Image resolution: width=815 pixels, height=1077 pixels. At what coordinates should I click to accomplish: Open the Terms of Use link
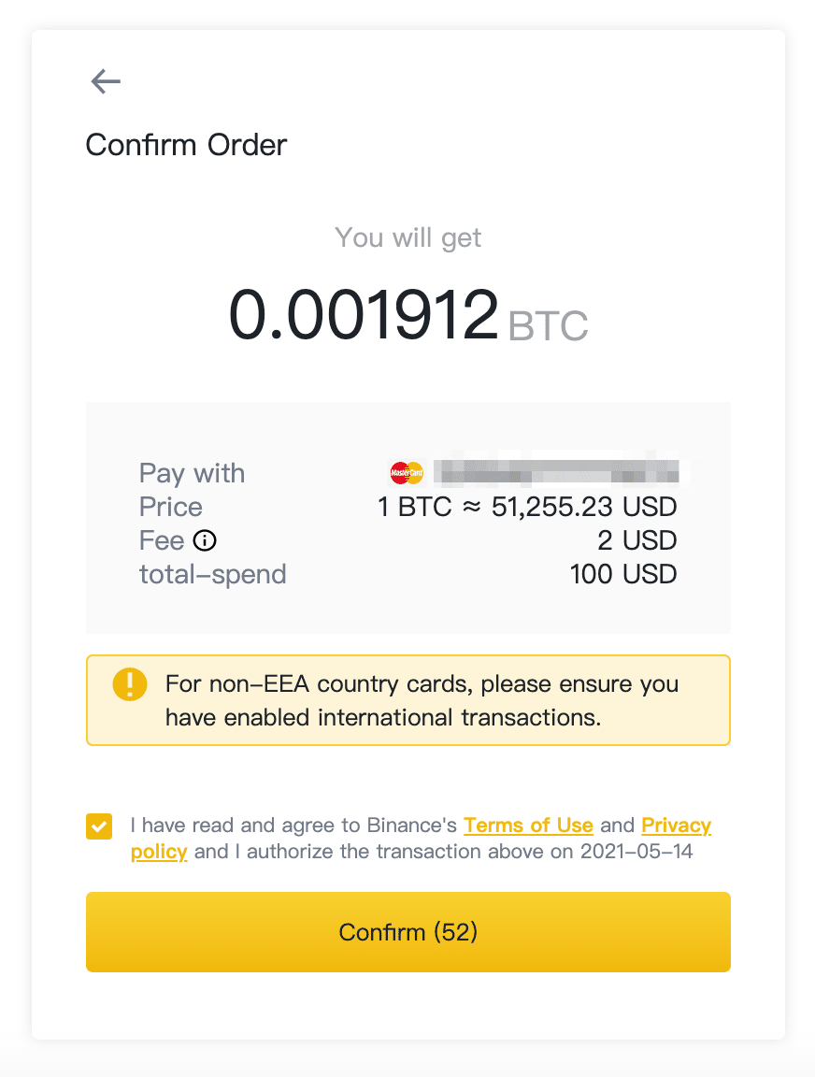click(528, 825)
